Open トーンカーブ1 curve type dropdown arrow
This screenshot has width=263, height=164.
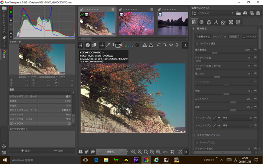tap(219, 118)
